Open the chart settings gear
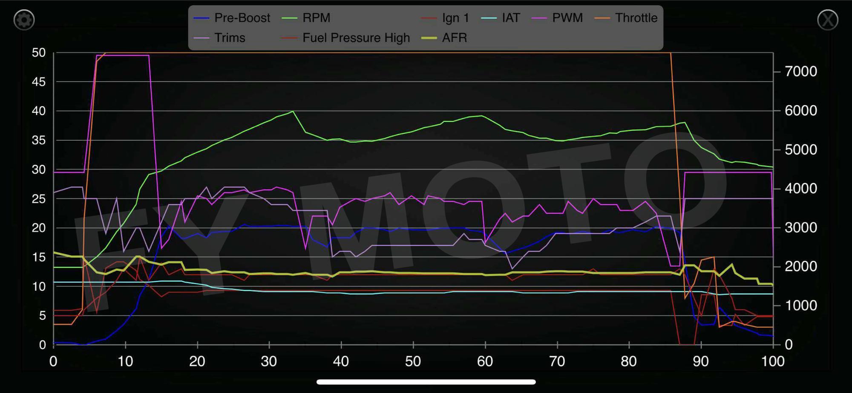This screenshot has width=852, height=393. (x=24, y=20)
